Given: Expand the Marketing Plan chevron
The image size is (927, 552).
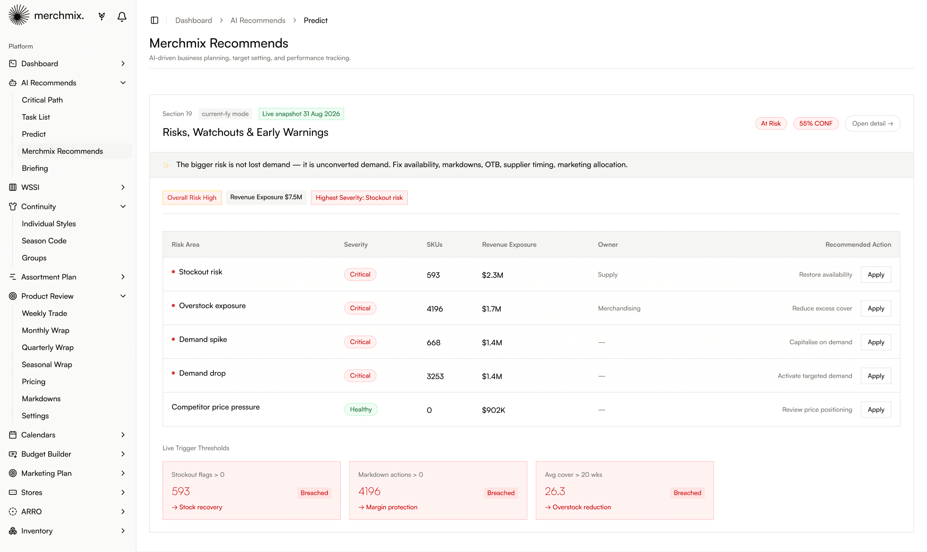Looking at the screenshot, I should (123, 473).
